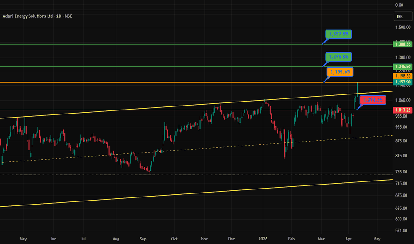This screenshot has width=414, height=244.
Task: Click the 1,500.00 price scale label
Action: tap(403, 27)
